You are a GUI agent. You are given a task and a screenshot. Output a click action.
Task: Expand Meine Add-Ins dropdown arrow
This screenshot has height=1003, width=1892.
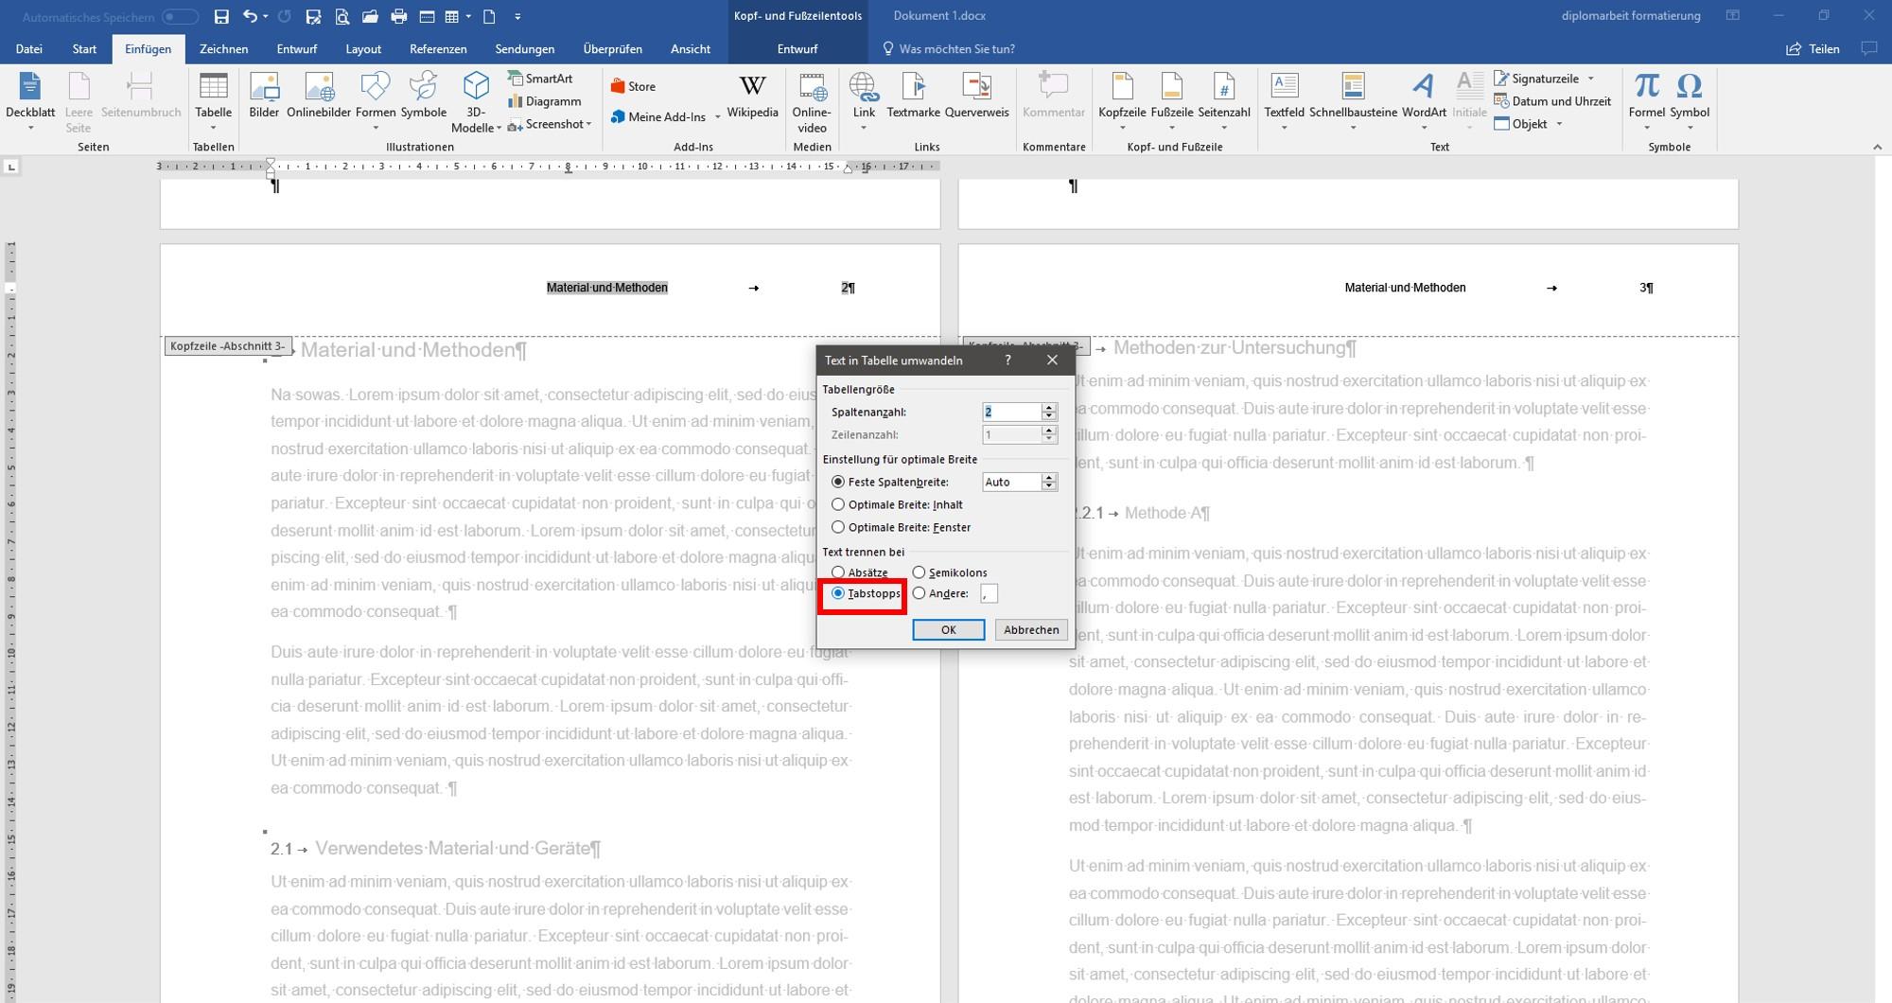point(717,117)
